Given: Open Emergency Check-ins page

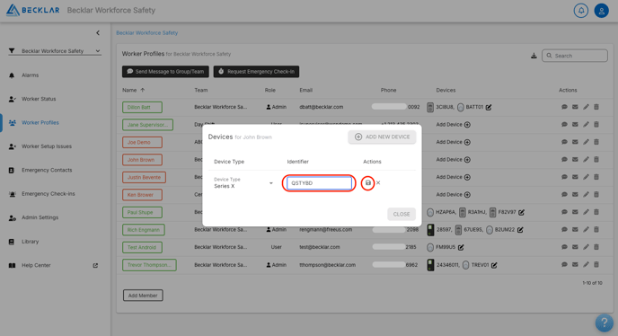Looking at the screenshot, I should (x=49, y=194).
